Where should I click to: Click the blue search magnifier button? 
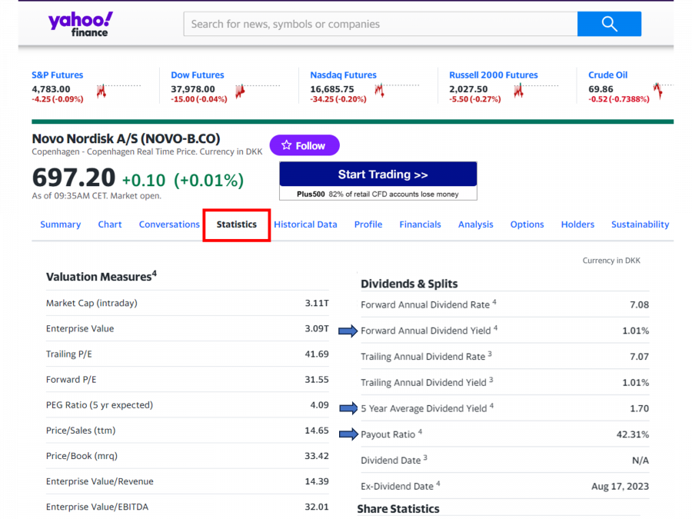609,24
